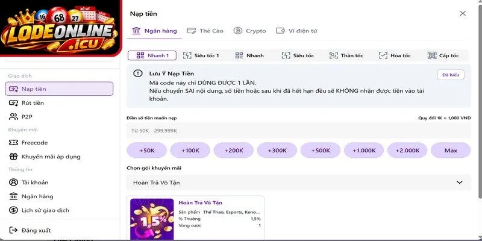Switch to the Crypto tab

(249, 31)
